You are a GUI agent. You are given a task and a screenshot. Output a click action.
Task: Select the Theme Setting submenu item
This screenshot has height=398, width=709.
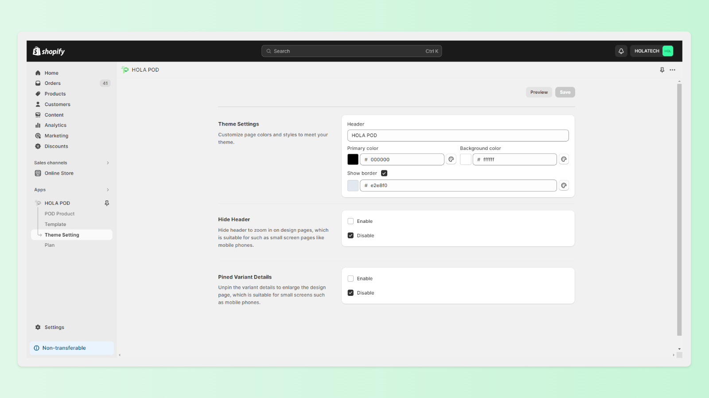pos(71,235)
